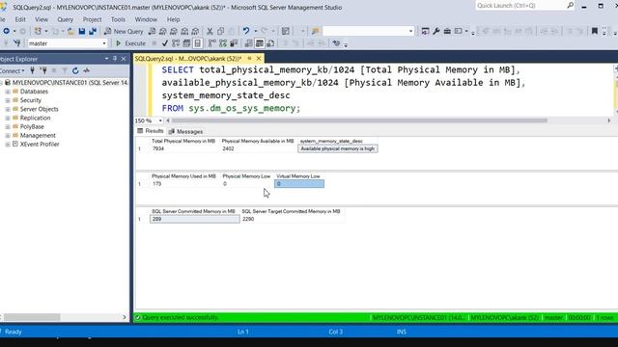The height and width of the screenshot is (347, 618).
Task: Toggle IntelliSense Enabled toolbar button
Action: [x=197, y=43]
